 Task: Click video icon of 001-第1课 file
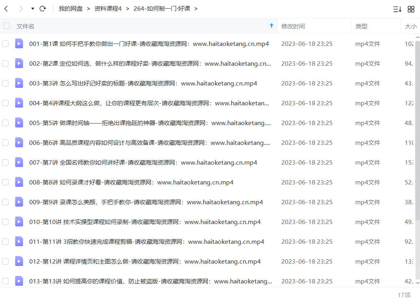pyautogui.click(x=19, y=43)
